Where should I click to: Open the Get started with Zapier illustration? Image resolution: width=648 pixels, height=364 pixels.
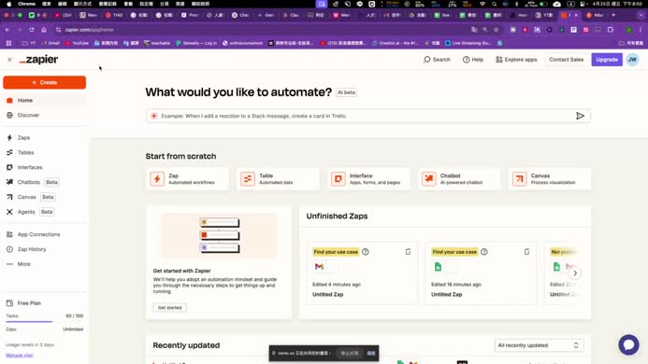pos(219,235)
